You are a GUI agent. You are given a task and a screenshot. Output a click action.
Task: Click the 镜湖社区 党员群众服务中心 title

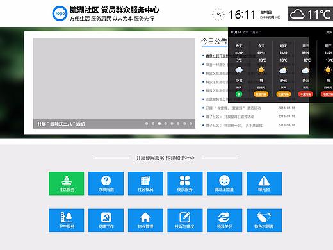coord(114,10)
